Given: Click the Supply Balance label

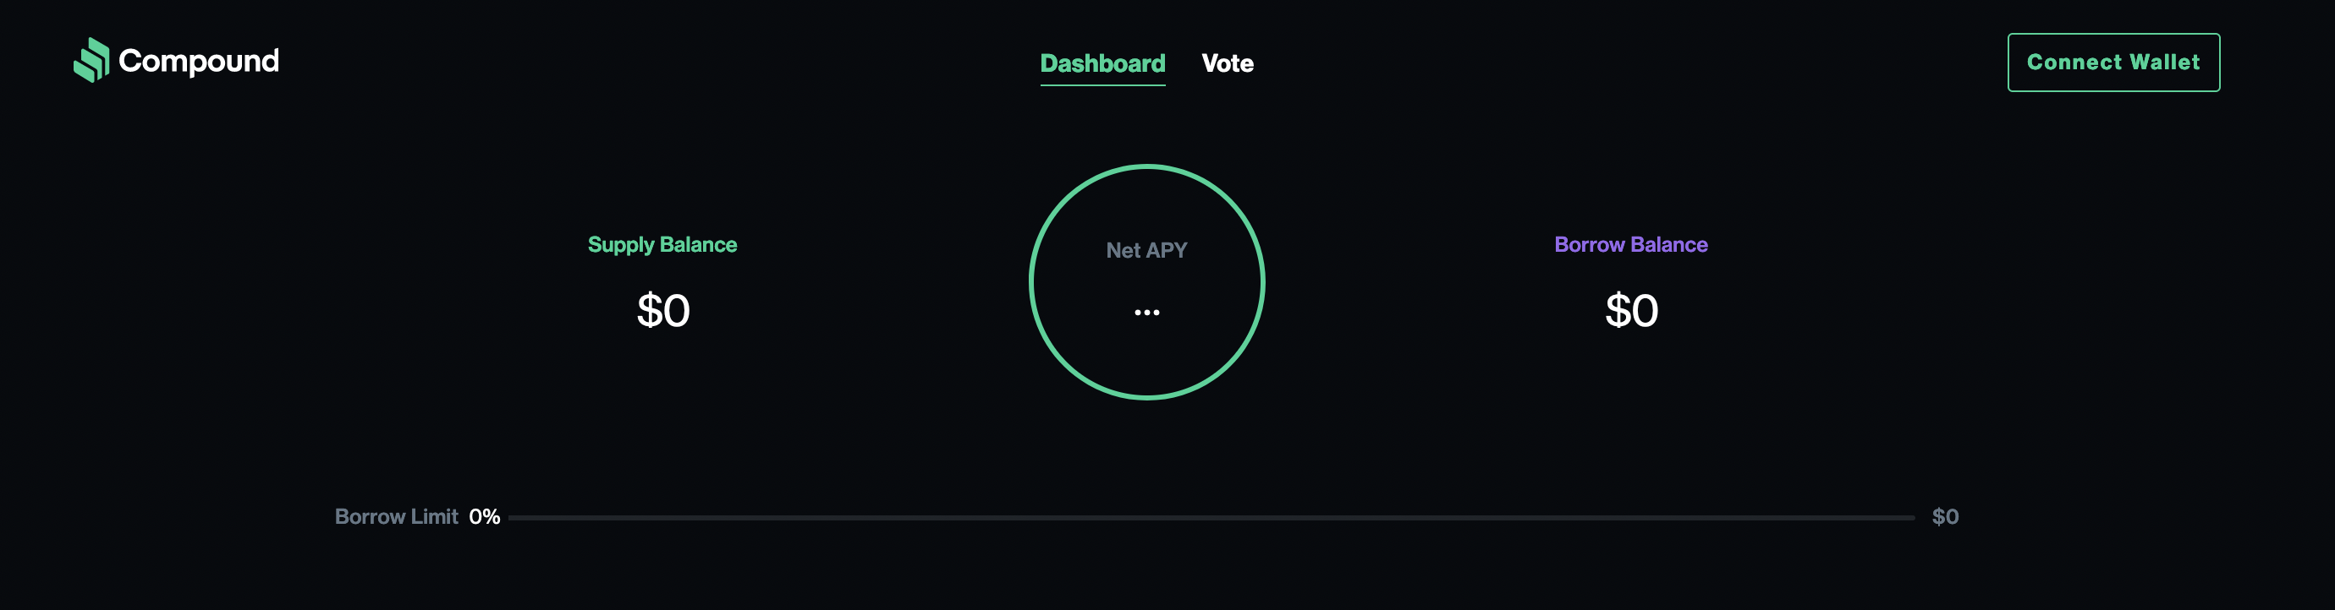Looking at the screenshot, I should 662,244.
